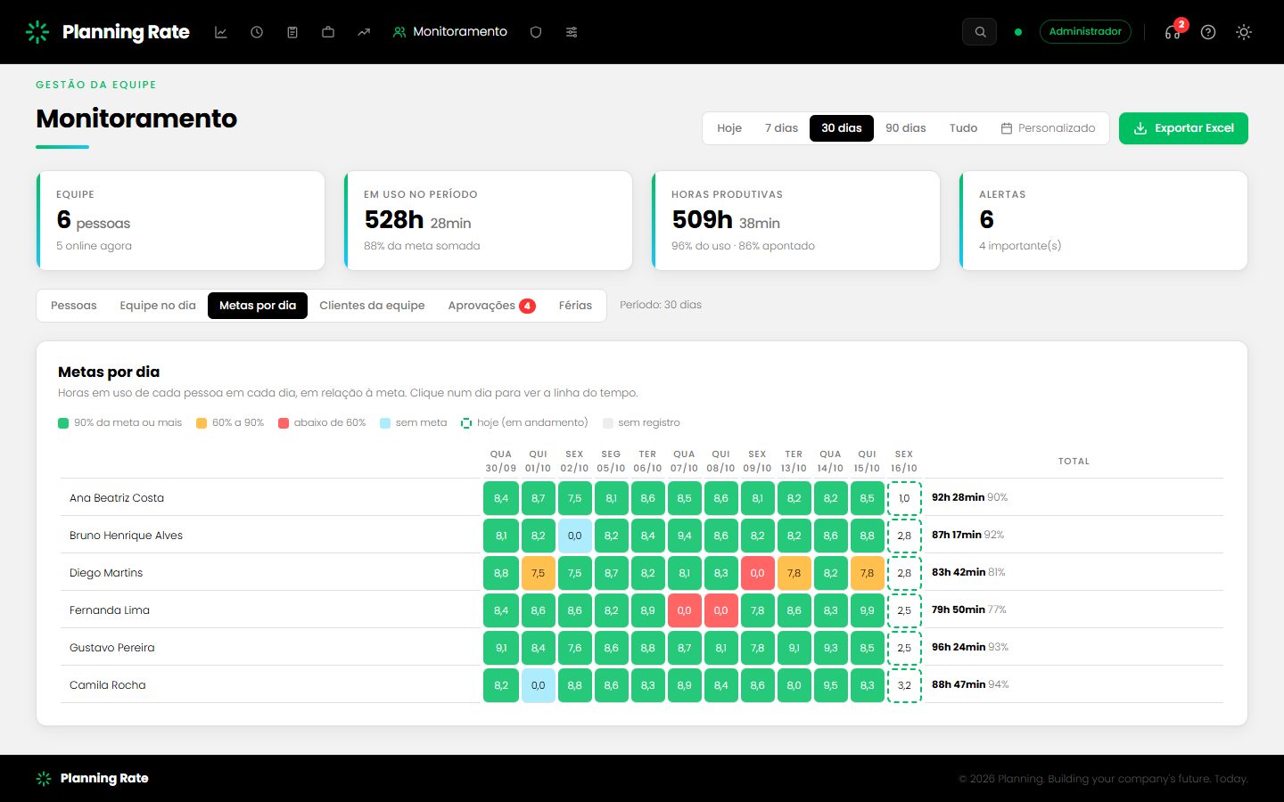Open the line chart icon in the top navigation
This screenshot has width=1284, height=802.
(x=221, y=32)
